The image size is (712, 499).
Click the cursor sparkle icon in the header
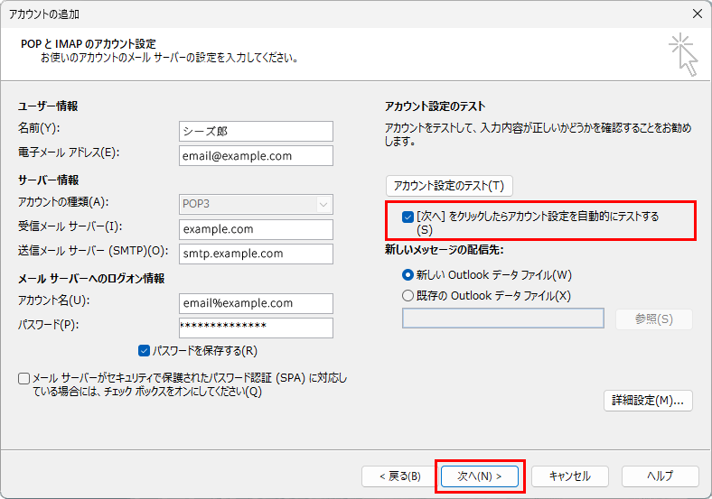683,54
